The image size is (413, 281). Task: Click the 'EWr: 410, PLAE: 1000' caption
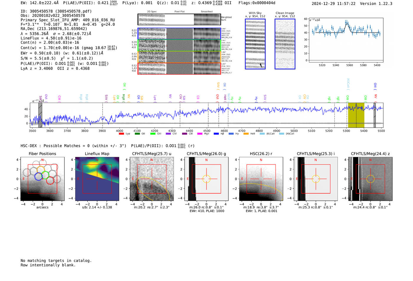pyautogui.click(x=206, y=211)
